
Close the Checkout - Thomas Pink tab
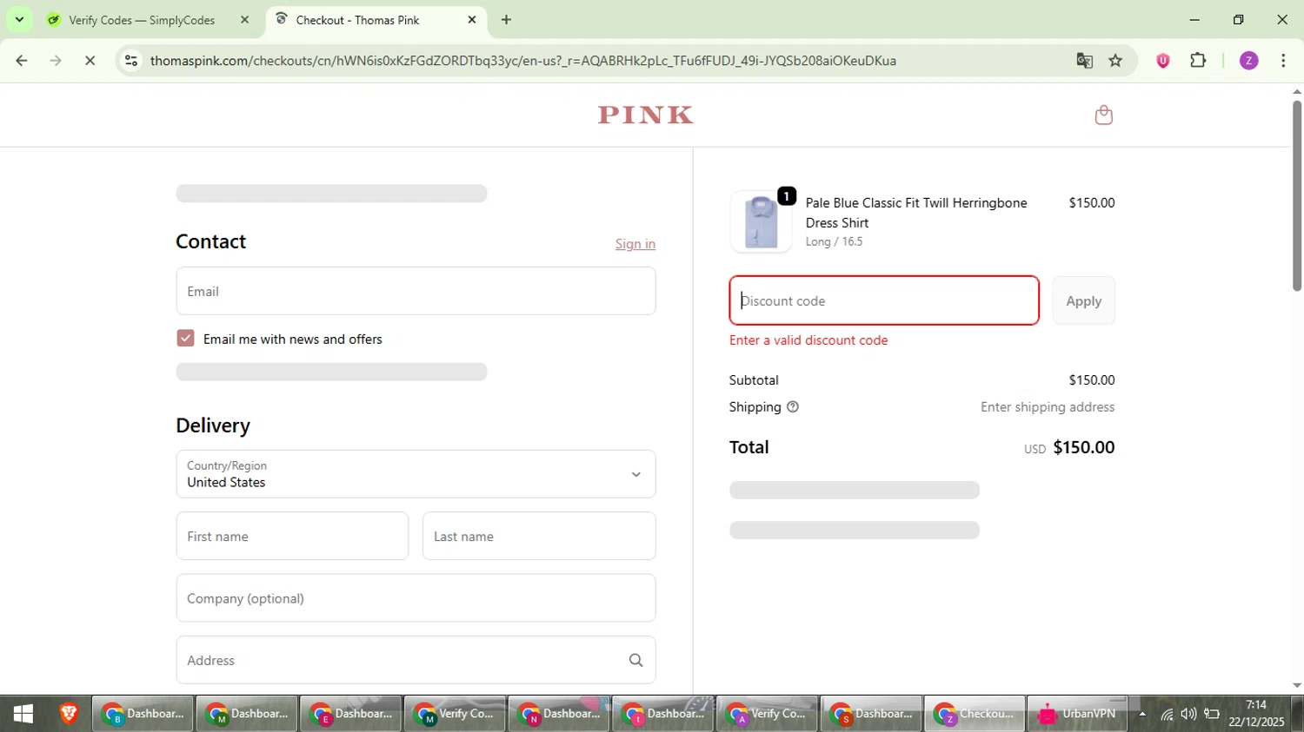coord(472,19)
